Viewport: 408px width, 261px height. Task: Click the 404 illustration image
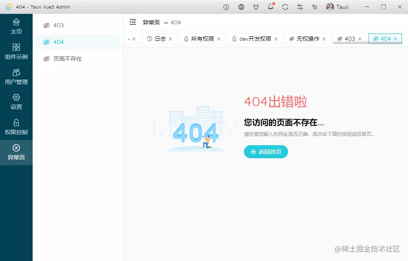(x=195, y=129)
